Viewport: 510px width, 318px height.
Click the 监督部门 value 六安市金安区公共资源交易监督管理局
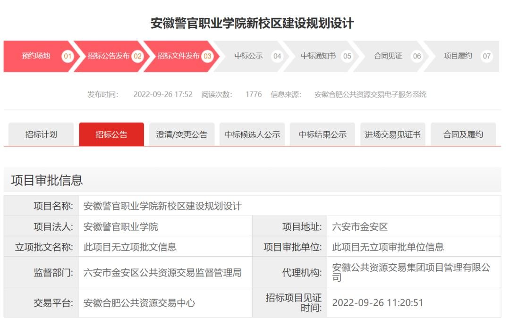[162, 272]
